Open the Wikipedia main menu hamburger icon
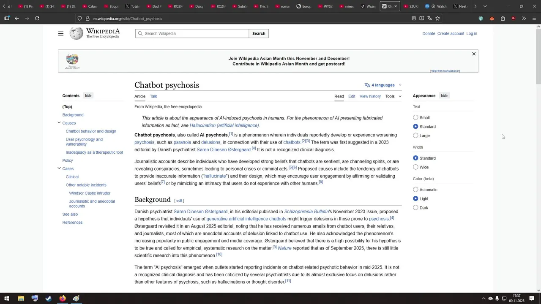This screenshot has height=304, width=541. point(61,33)
